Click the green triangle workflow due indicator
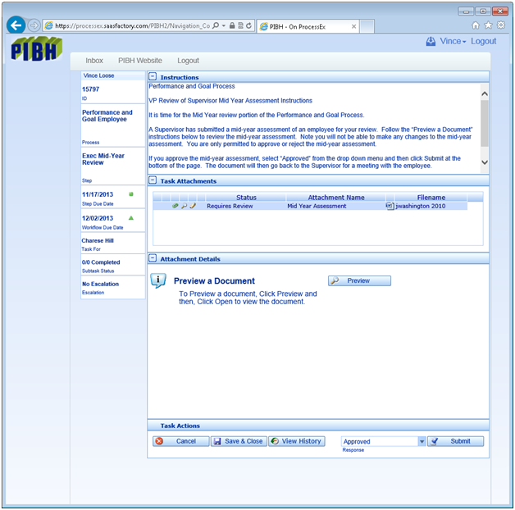The height and width of the screenshot is (510, 515). pos(131,218)
